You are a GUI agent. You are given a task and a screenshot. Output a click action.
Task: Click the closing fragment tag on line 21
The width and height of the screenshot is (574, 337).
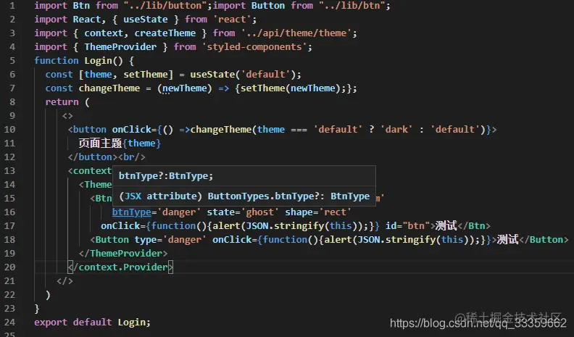[x=65, y=281]
